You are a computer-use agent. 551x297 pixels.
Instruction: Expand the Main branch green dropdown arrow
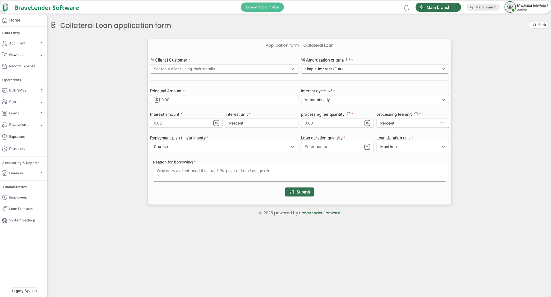457,7
